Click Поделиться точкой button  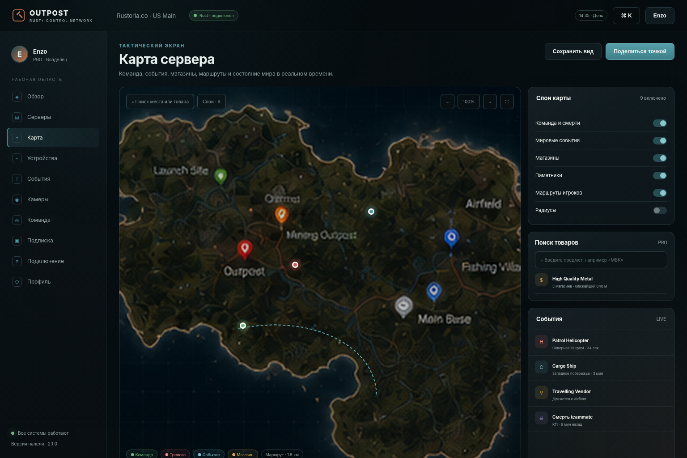(640, 51)
